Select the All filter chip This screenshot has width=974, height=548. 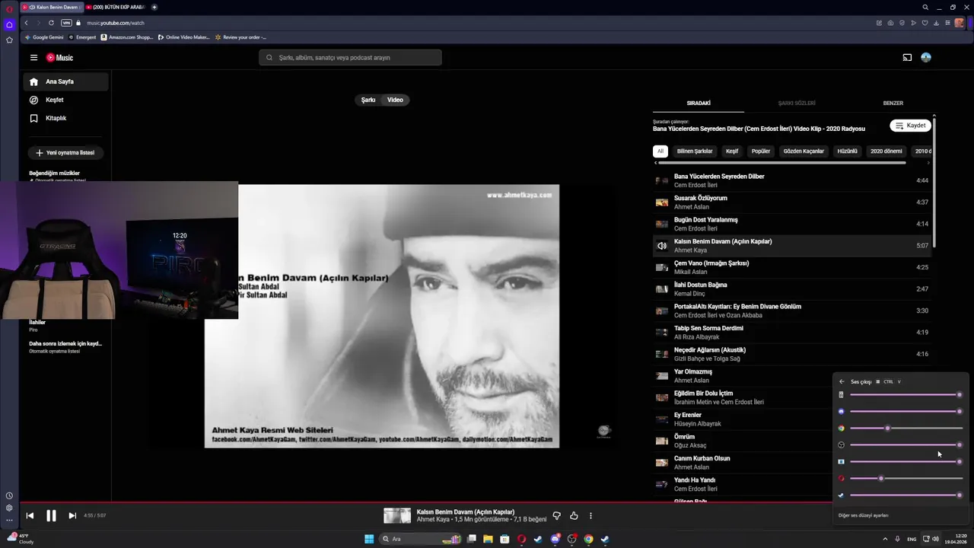(x=660, y=151)
